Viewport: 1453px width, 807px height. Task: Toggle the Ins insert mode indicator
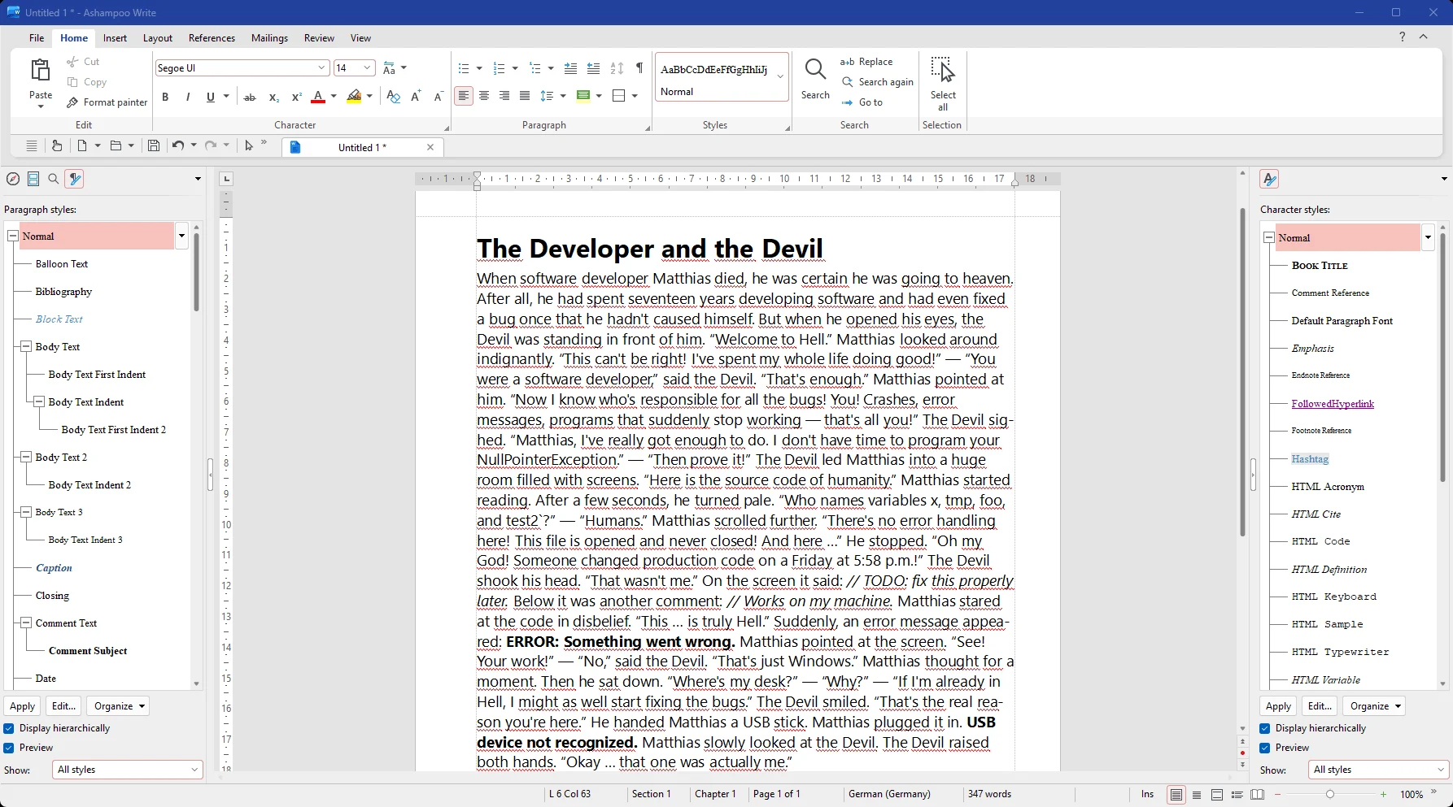click(1147, 794)
